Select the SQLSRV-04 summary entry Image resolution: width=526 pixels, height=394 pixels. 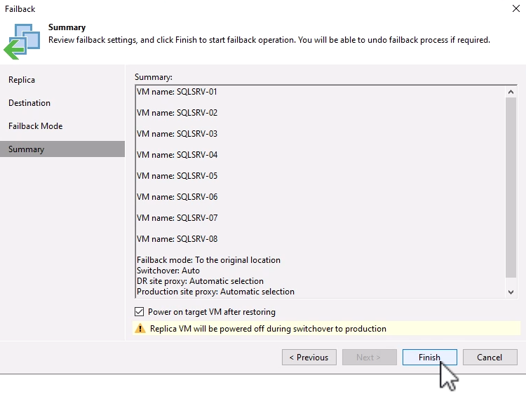pyautogui.click(x=177, y=155)
